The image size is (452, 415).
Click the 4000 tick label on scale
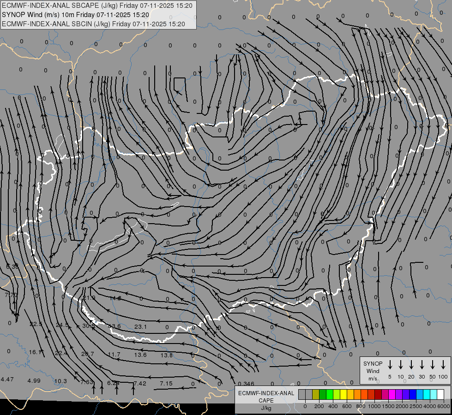(430, 406)
